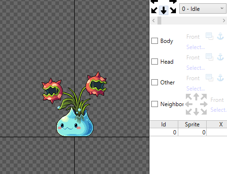Image resolution: width=227 pixels, height=174 pixels.
Task: Enable the Head reference checkbox
Action: click(155, 62)
